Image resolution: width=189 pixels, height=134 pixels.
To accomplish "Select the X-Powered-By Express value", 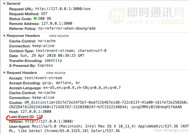I will click(x=45, y=65).
